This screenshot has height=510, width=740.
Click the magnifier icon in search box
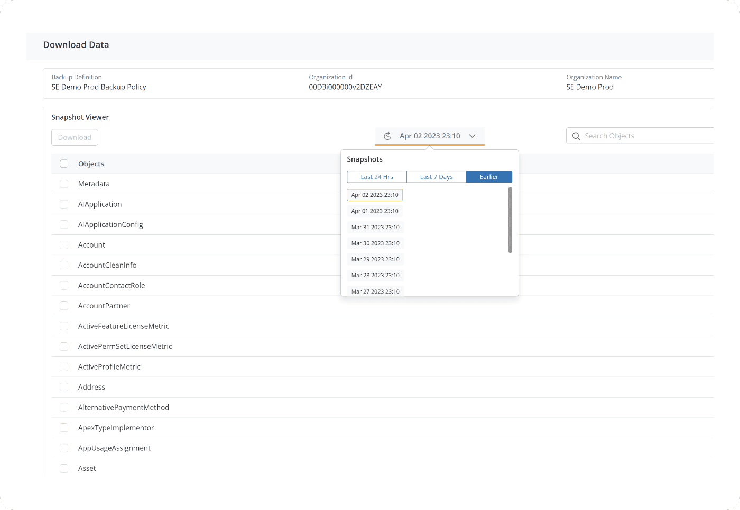click(576, 136)
